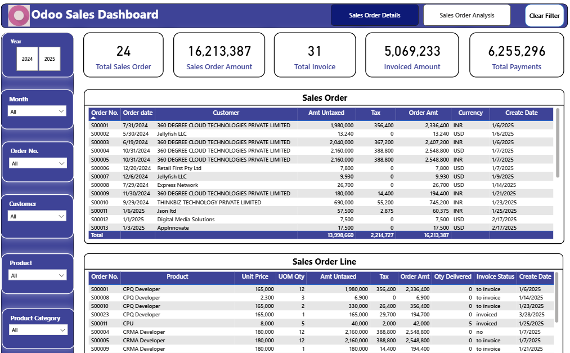
Task: Click the Total Sales Order card
Action: (x=123, y=55)
